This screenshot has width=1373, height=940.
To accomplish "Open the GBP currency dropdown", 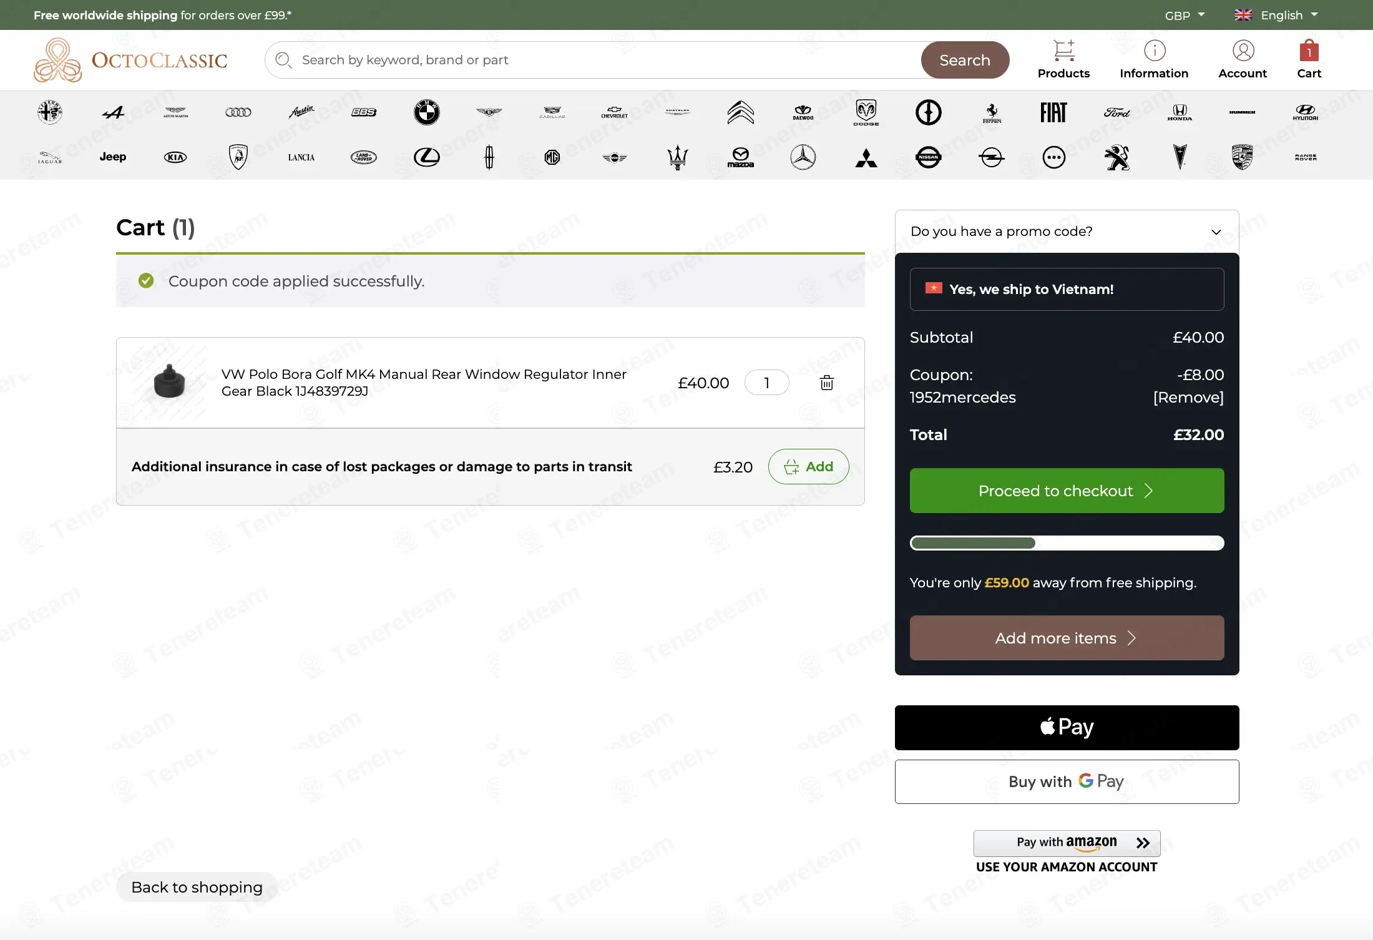I will click(x=1185, y=15).
